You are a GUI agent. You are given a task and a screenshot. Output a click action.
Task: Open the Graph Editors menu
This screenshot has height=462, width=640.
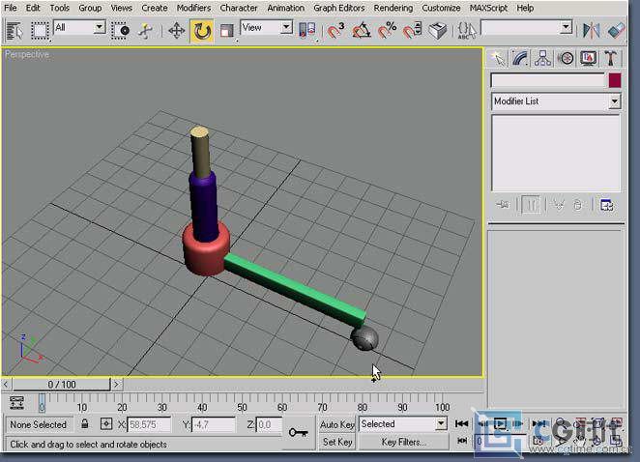click(x=338, y=8)
